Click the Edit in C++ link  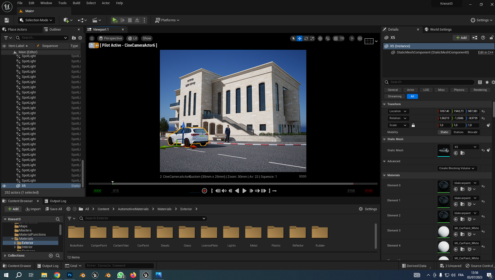485,52
